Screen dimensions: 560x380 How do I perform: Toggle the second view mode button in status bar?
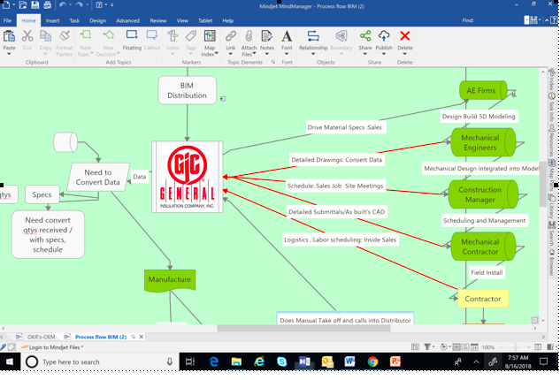[465, 346]
